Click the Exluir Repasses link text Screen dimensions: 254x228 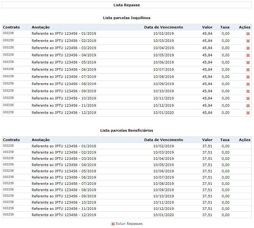coord(129,224)
